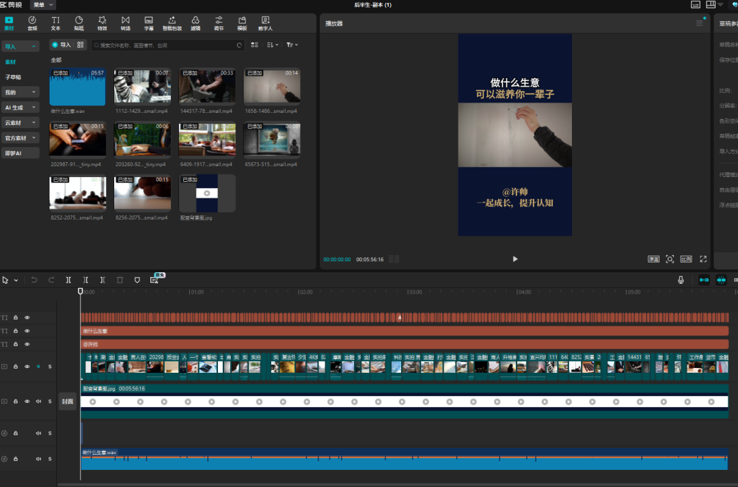Image resolution: width=738 pixels, height=487 pixels.
Task: Expand the 官方素材 sidebar section
Action: [x=20, y=138]
